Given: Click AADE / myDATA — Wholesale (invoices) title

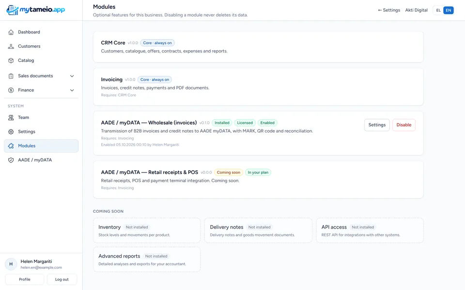Looking at the screenshot, I should (149, 123).
